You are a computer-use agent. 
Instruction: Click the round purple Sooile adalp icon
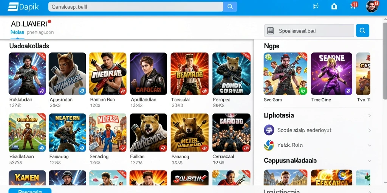tap(269, 130)
